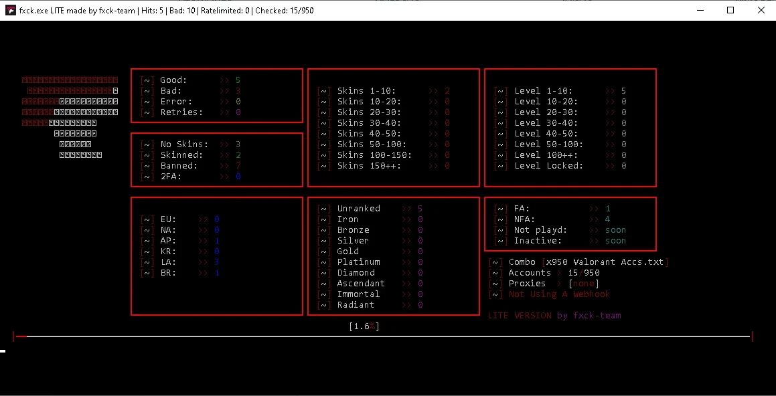776x396 pixels.
Task: Click the fxck.exe app icon in title bar
Action: coord(10,11)
